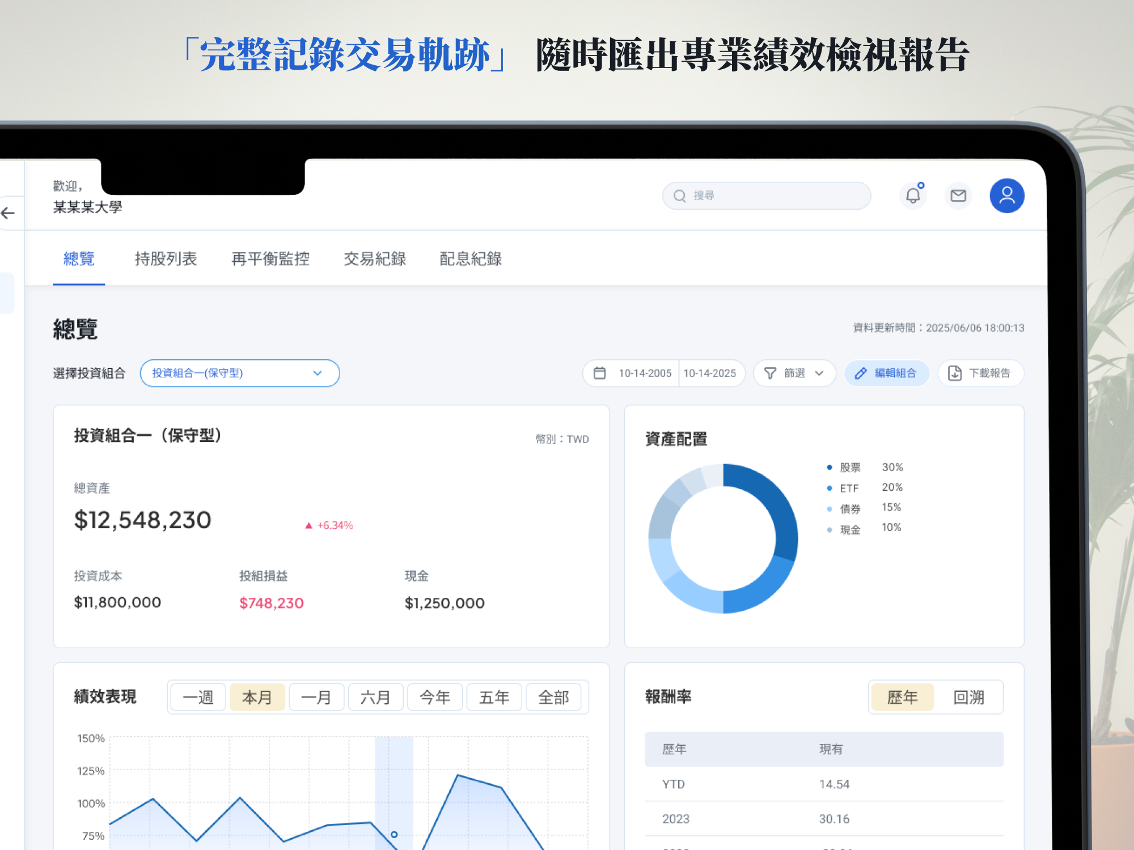This screenshot has height=850, width=1134.
Task: Click the highlighted data point on chart
Action: pyautogui.click(x=394, y=834)
